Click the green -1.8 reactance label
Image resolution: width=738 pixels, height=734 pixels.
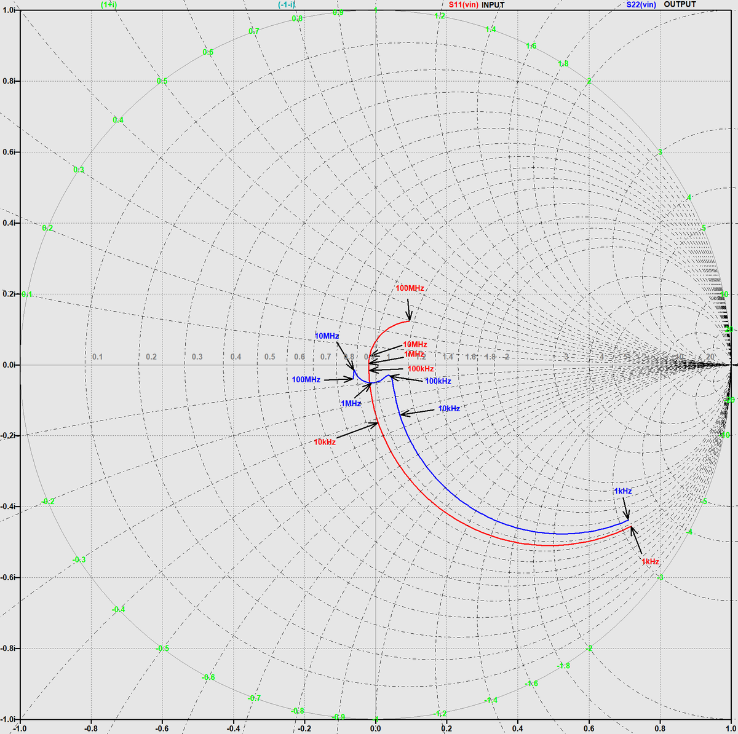(563, 666)
